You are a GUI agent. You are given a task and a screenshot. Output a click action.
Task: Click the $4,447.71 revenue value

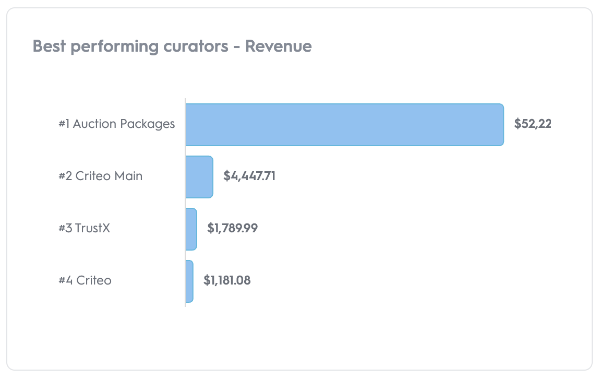pos(249,176)
